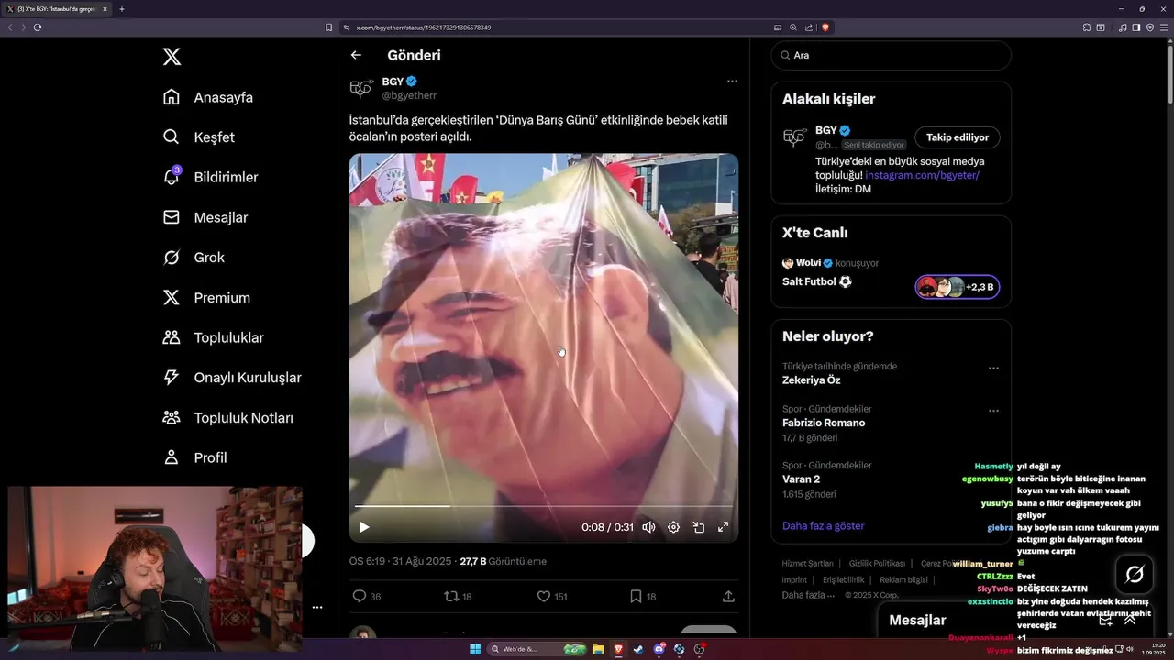1174x660 pixels.
Task: Toggle picture-in-picture for the video
Action: pyautogui.click(x=698, y=527)
